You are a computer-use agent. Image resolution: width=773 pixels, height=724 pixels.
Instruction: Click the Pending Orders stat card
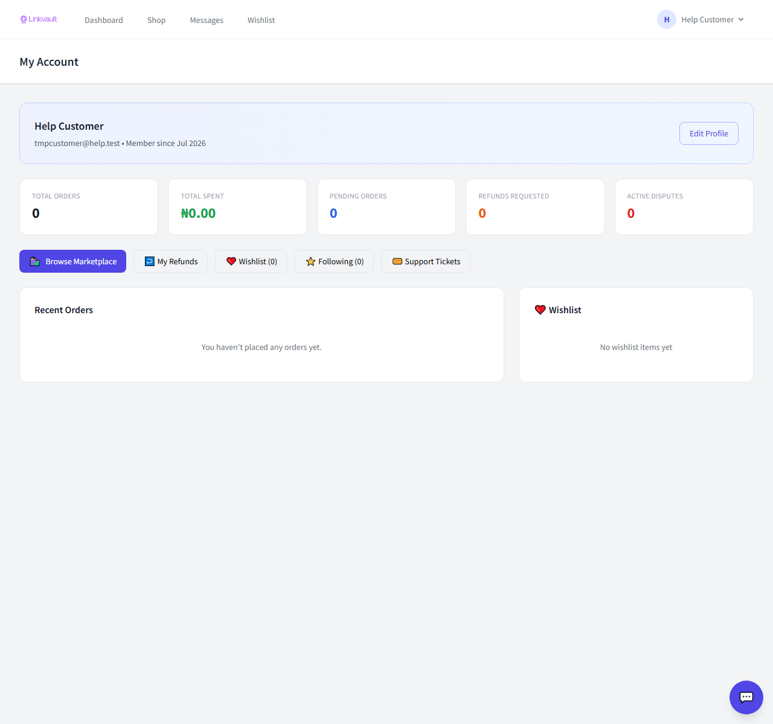[x=386, y=207]
